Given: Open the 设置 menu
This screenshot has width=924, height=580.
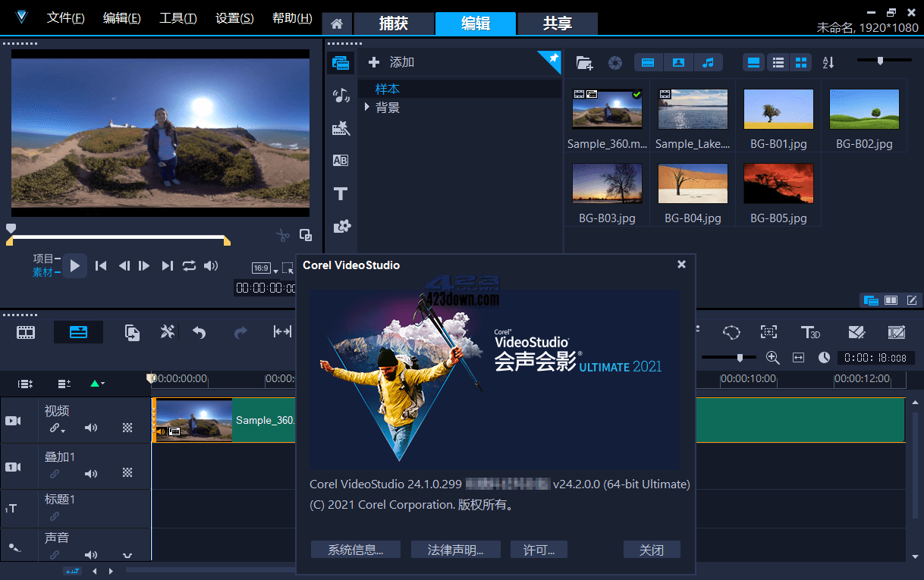Looking at the screenshot, I should coord(234,17).
